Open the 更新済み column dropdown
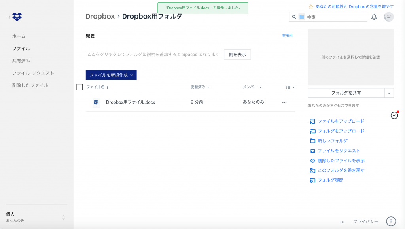405x229 pixels. point(200,87)
